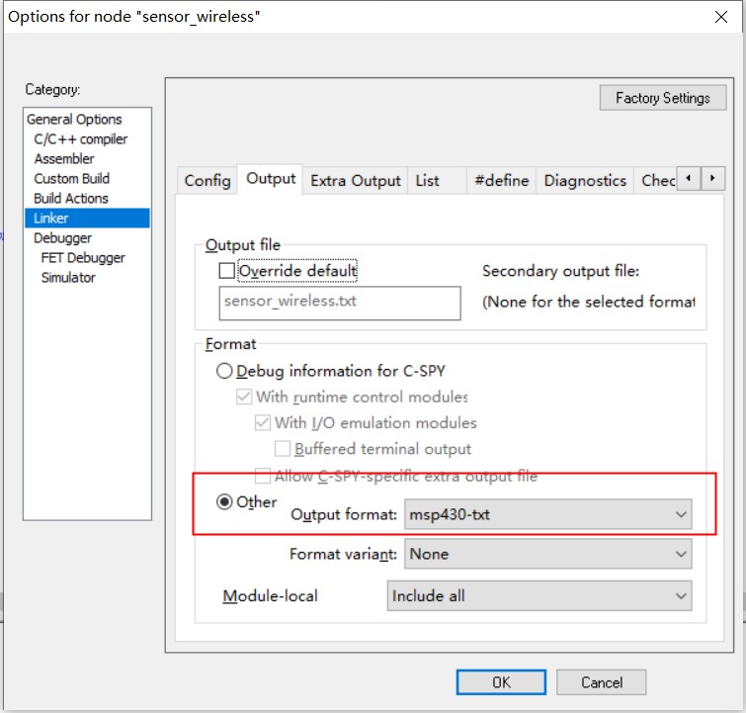Confirm with the OK button
The image size is (746, 713).
coord(501,682)
